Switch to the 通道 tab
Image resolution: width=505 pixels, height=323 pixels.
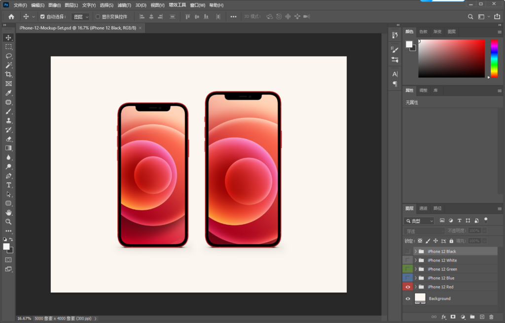423,208
